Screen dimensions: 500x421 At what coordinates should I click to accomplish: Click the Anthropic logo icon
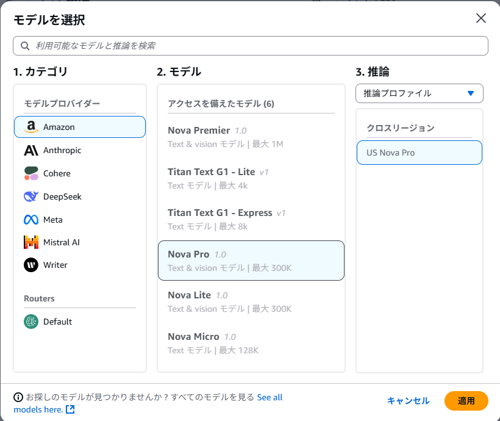click(31, 150)
